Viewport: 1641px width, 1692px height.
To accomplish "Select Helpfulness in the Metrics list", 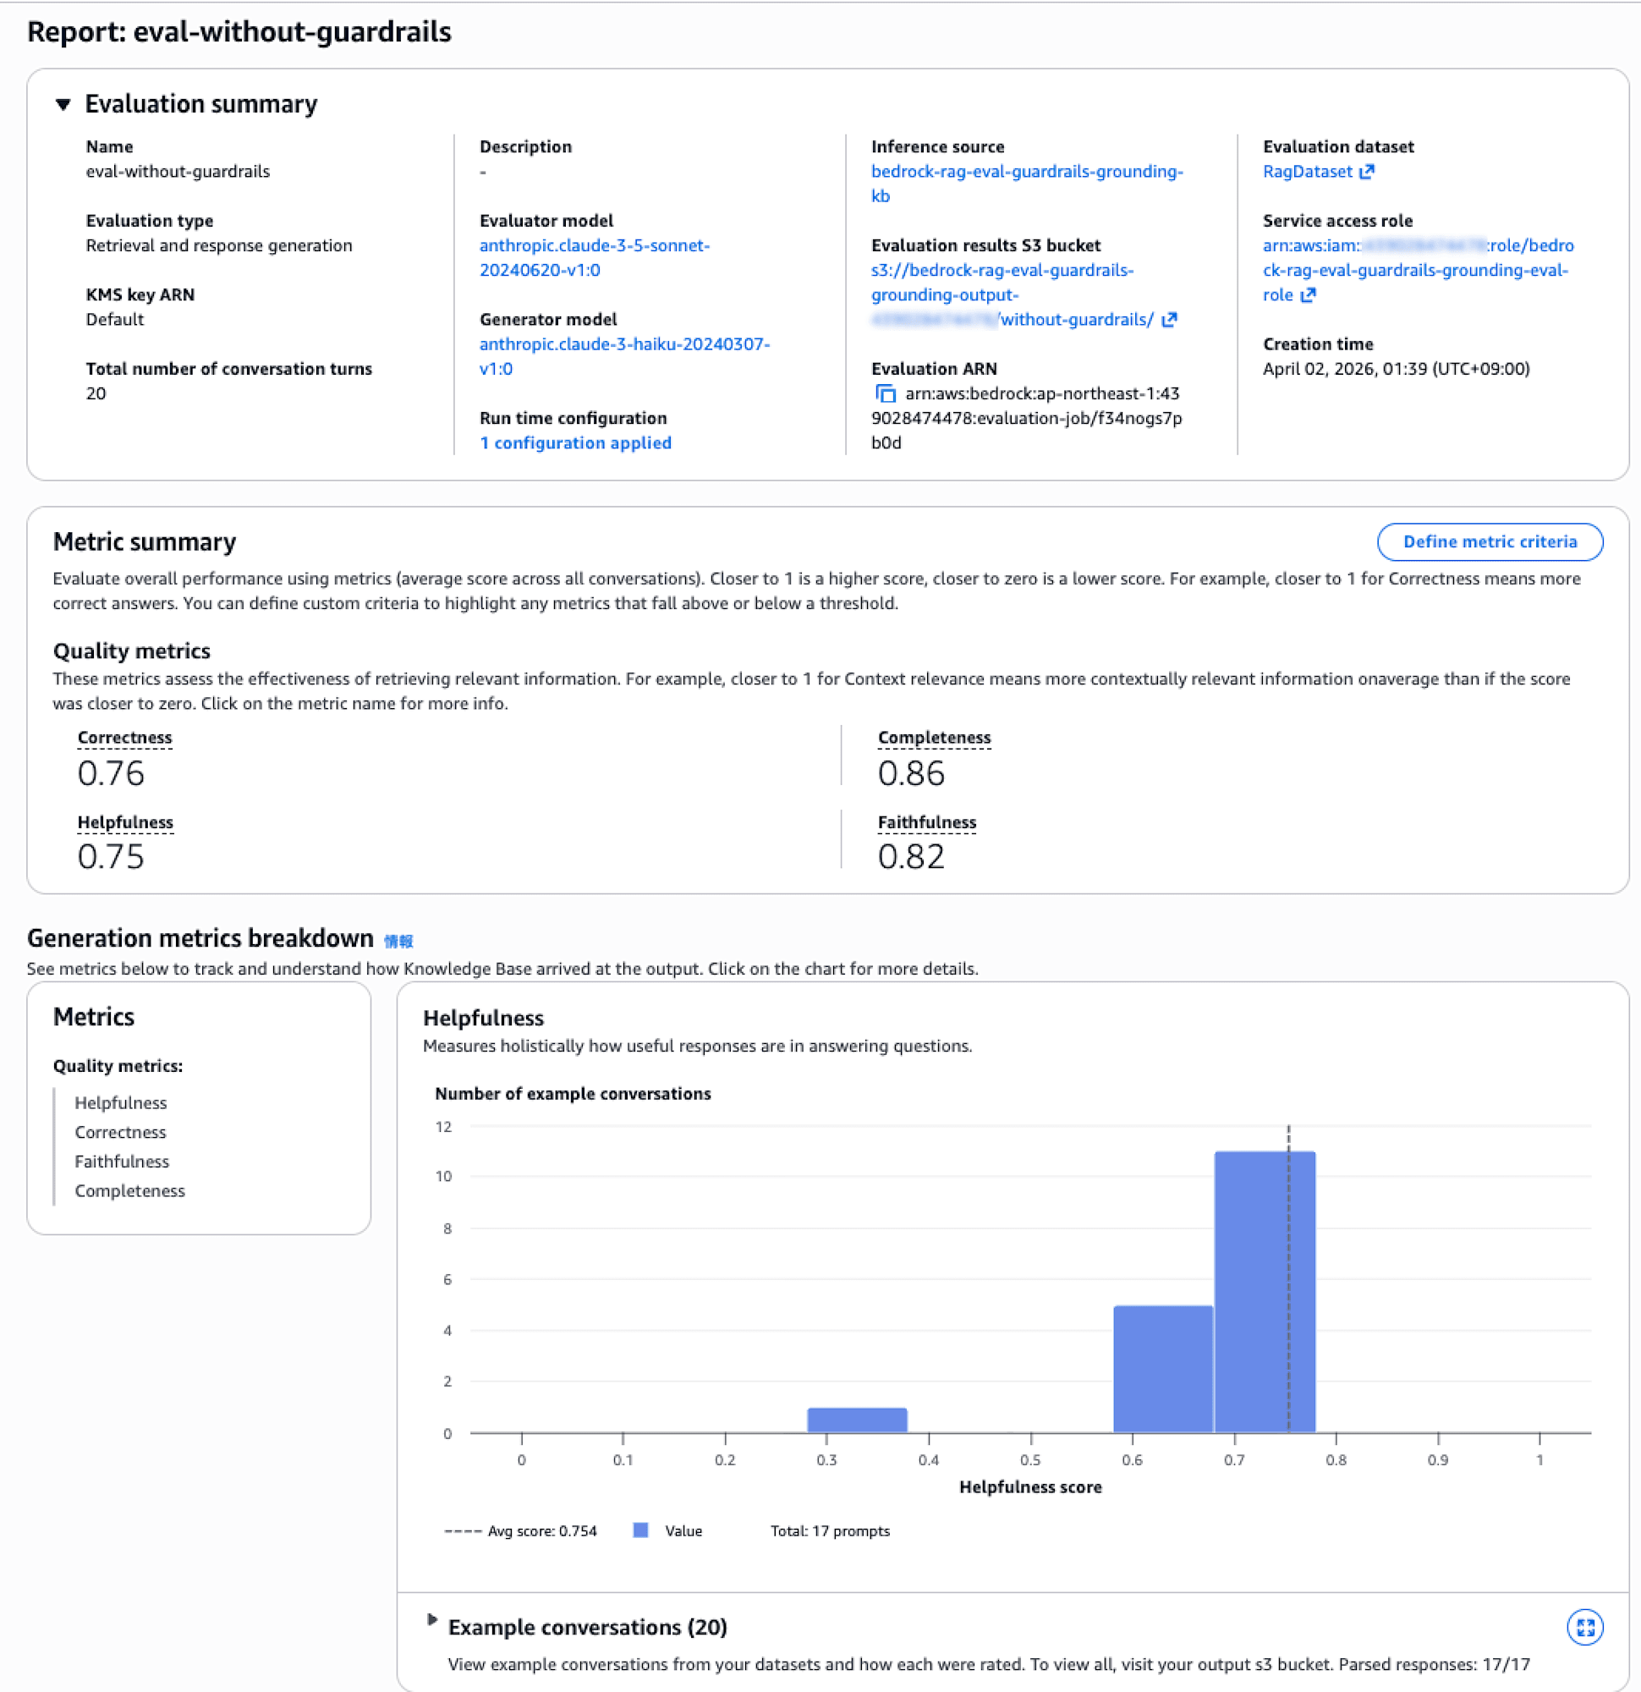I will click(121, 1102).
